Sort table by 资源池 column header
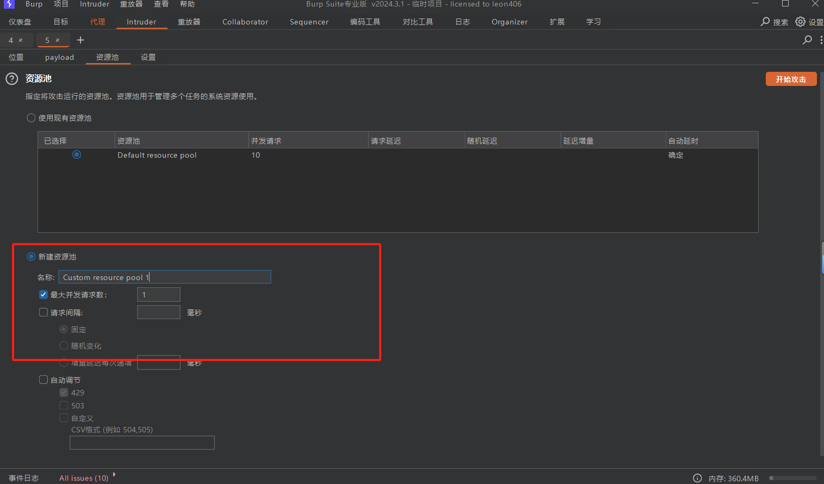The image size is (824, 484). tap(182, 140)
